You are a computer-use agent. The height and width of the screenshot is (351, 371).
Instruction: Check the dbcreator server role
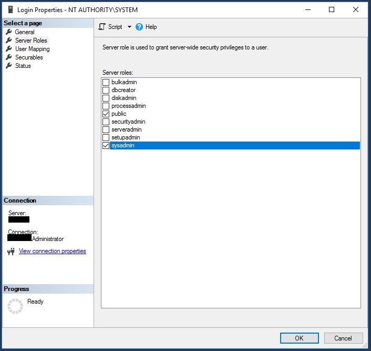point(106,91)
